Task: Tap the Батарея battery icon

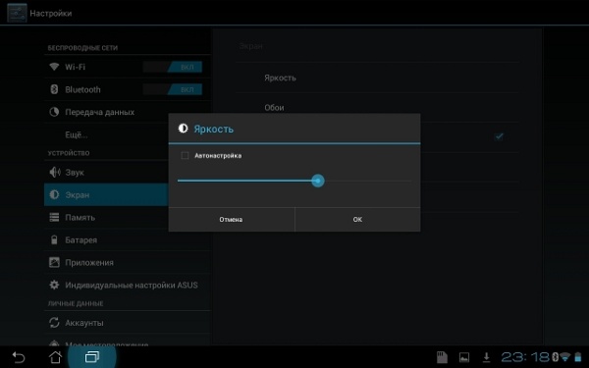Action: coord(54,239)
